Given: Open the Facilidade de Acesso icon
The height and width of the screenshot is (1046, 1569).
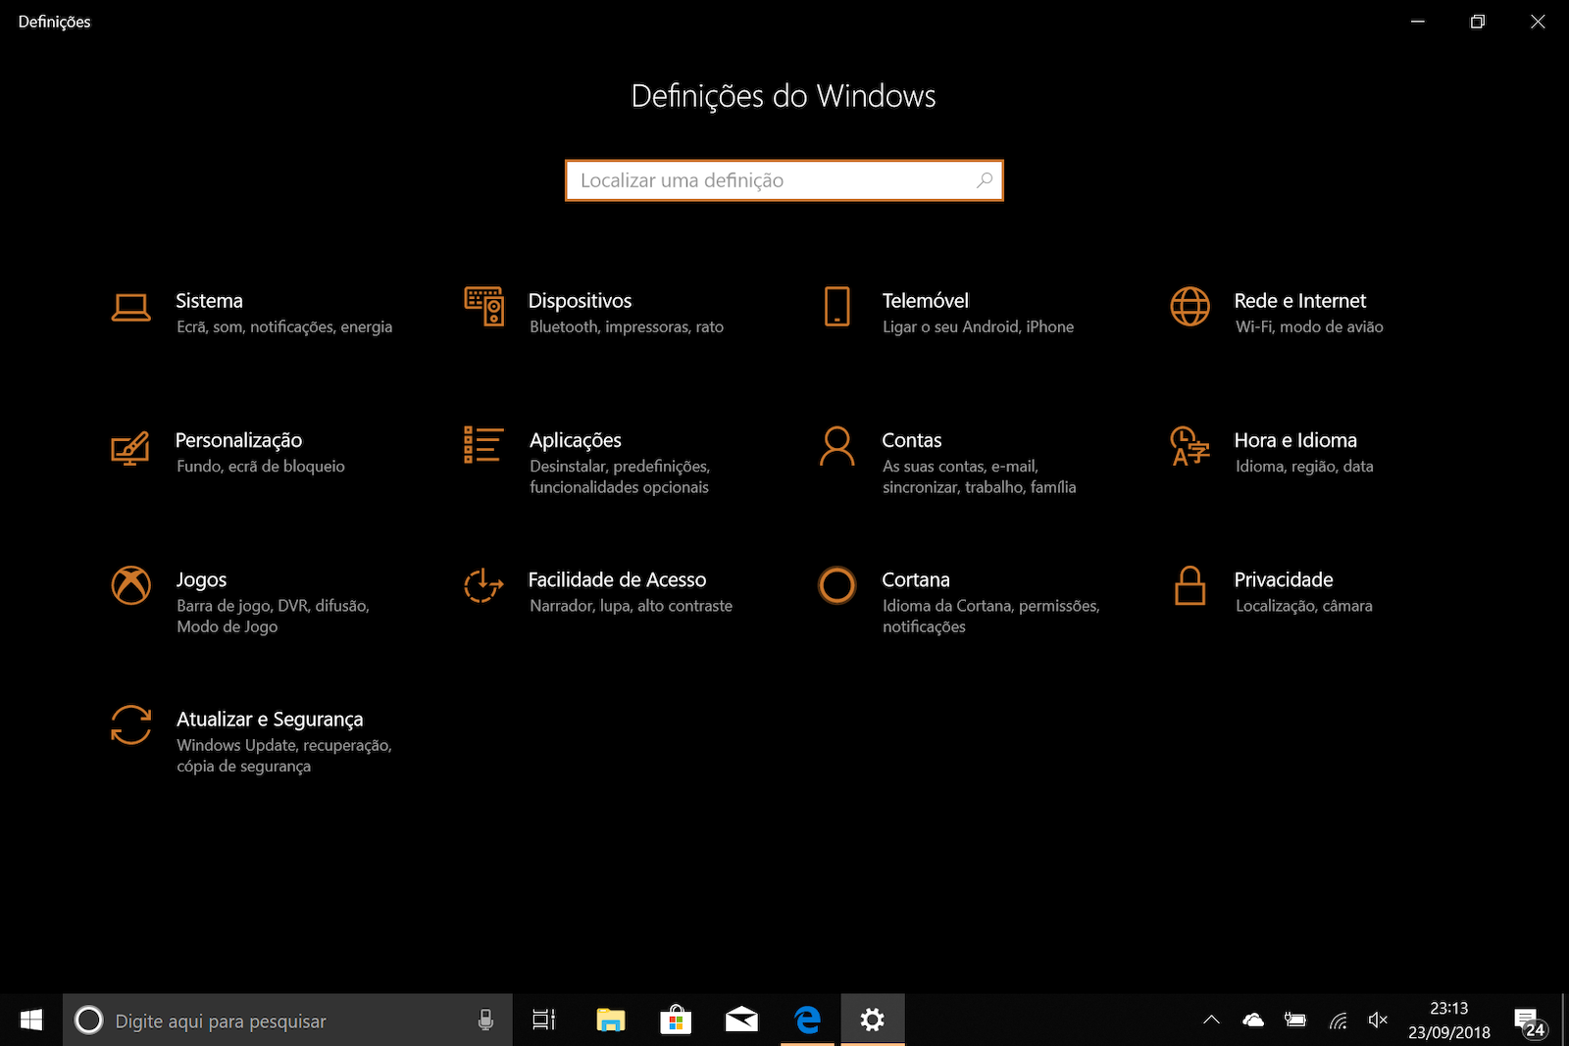Looking at the screenshot, I should click(483, 585).
